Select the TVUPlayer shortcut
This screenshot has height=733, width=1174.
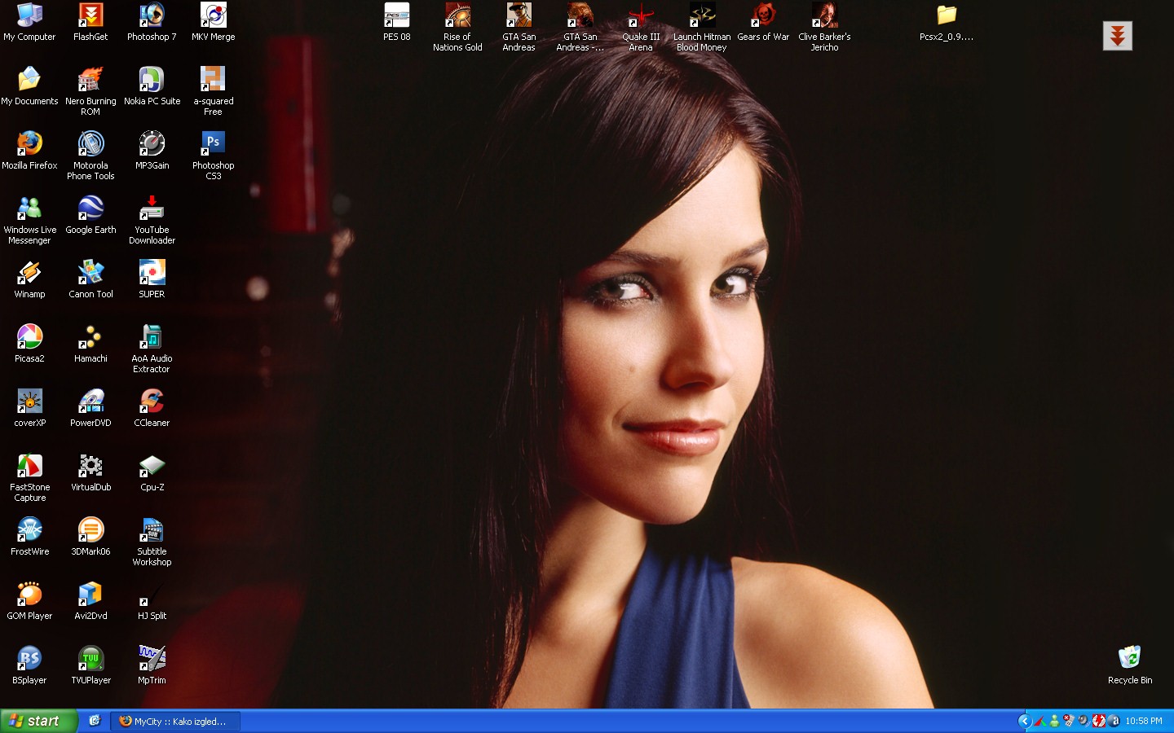point(90,666)
